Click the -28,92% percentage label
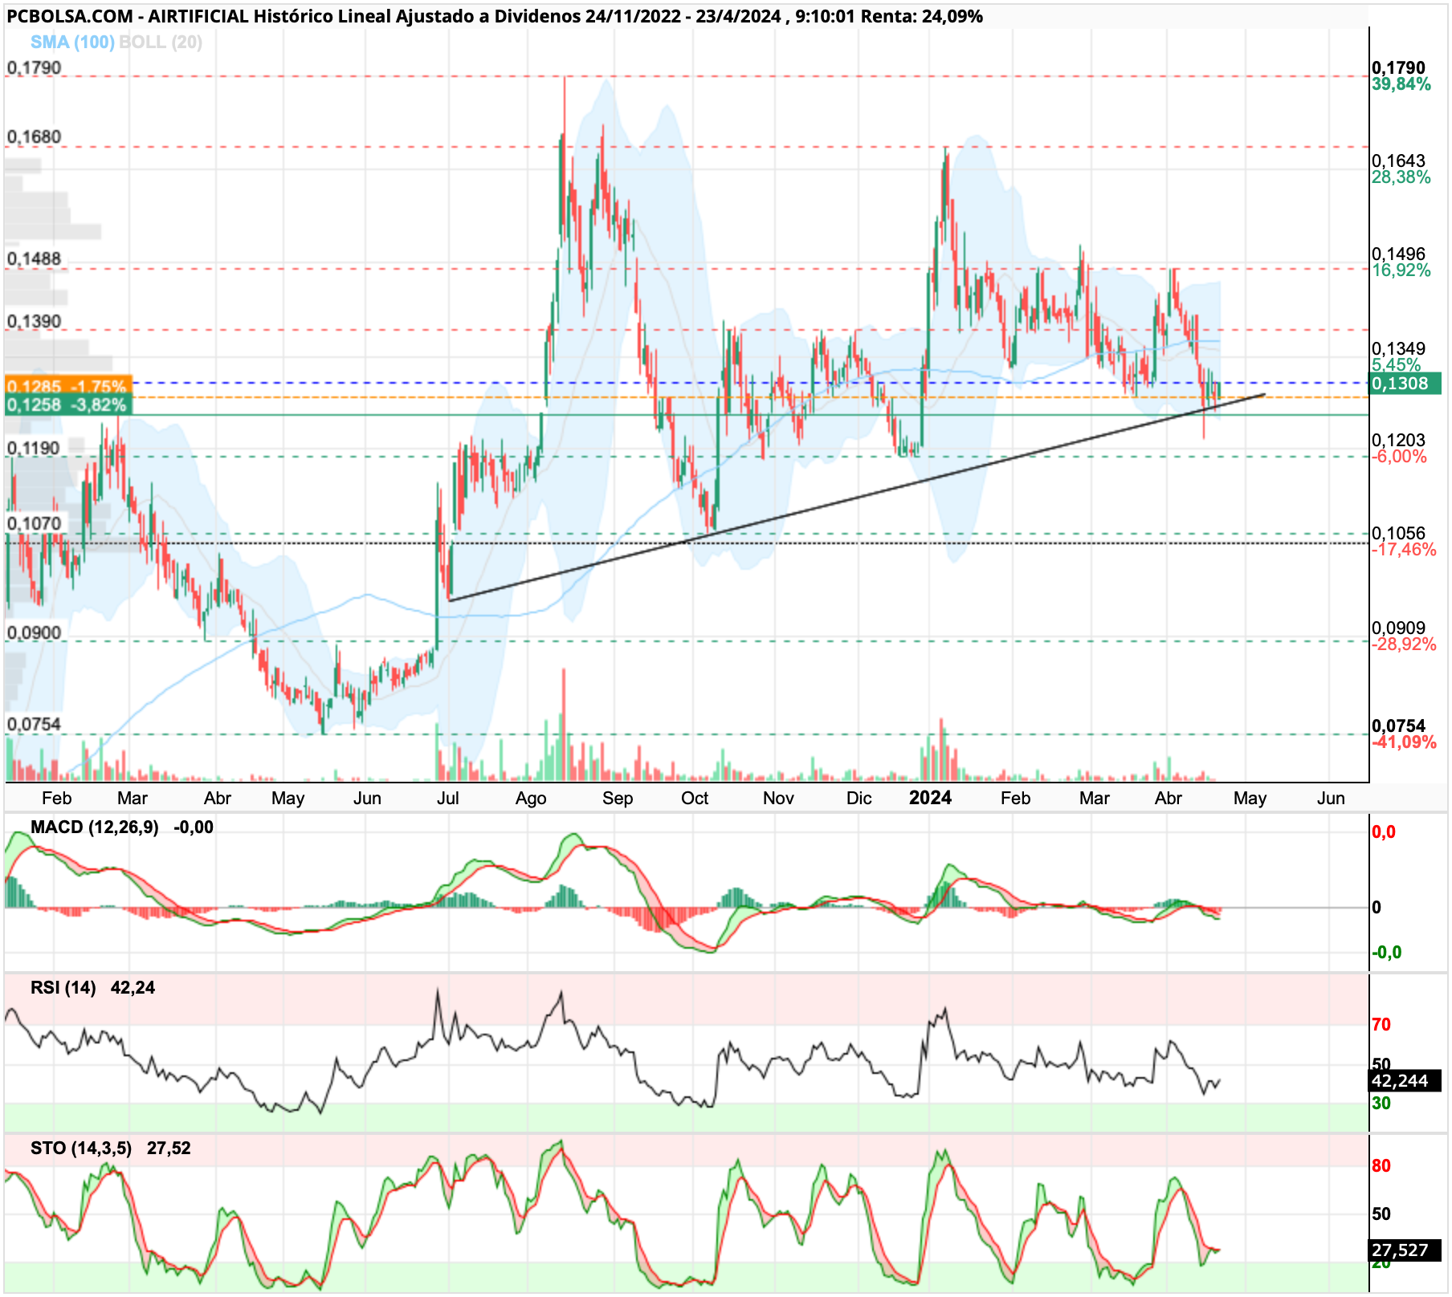 (x=1403, y=644)
